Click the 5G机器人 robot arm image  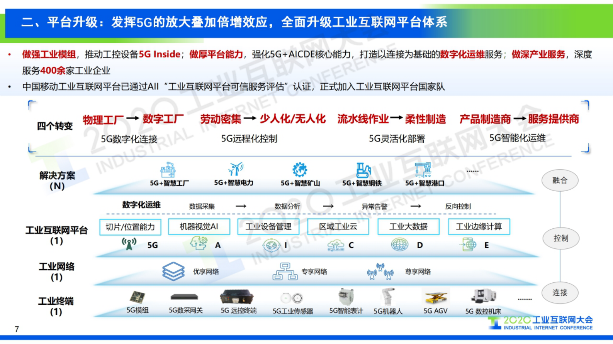(x=387, y=297)
